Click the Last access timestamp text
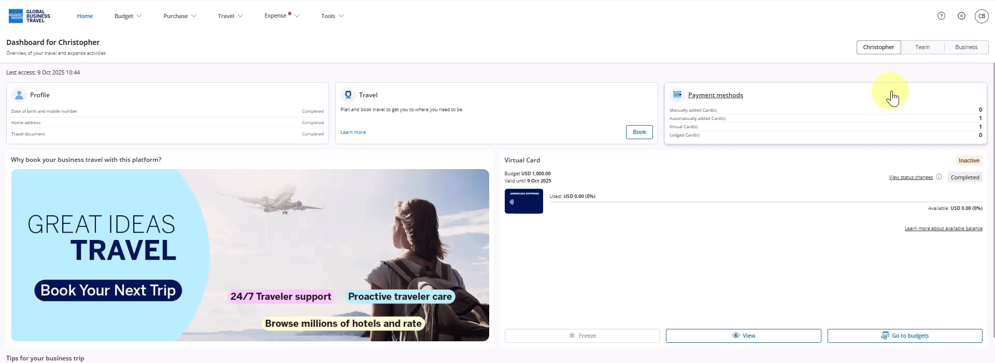 tap(43, 72)
